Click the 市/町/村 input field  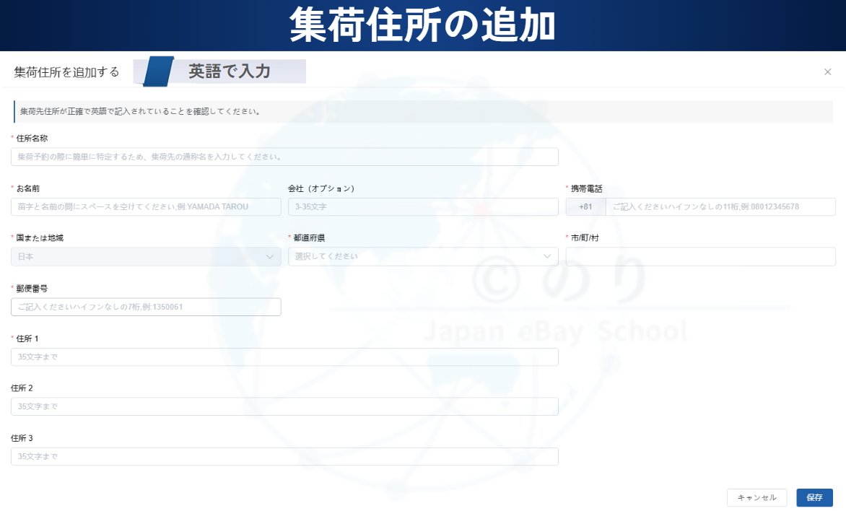coord(700,256)
